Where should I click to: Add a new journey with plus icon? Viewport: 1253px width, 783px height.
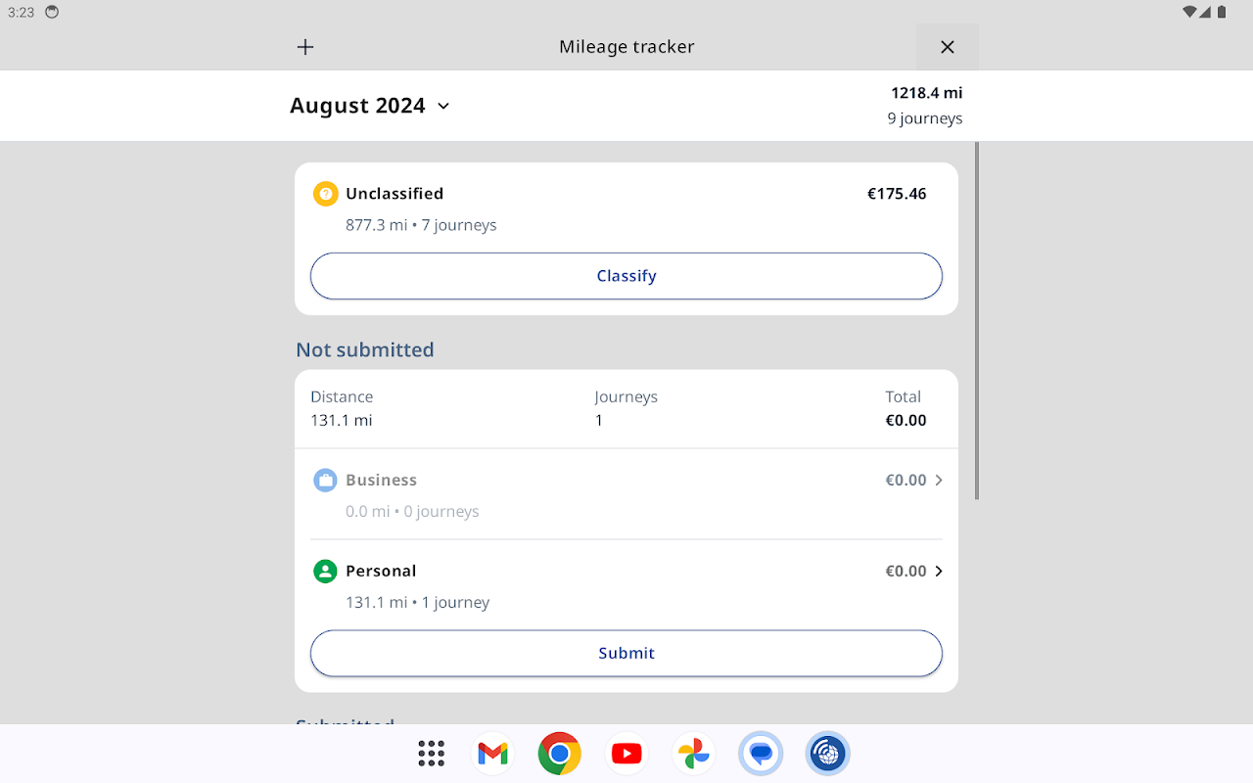point(305,47)
